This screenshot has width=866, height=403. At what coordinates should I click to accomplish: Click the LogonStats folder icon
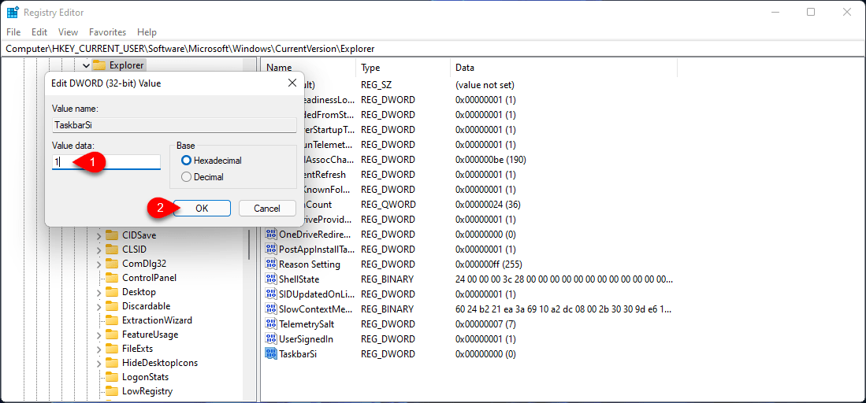pyautogui.click(x=112, y=377)
